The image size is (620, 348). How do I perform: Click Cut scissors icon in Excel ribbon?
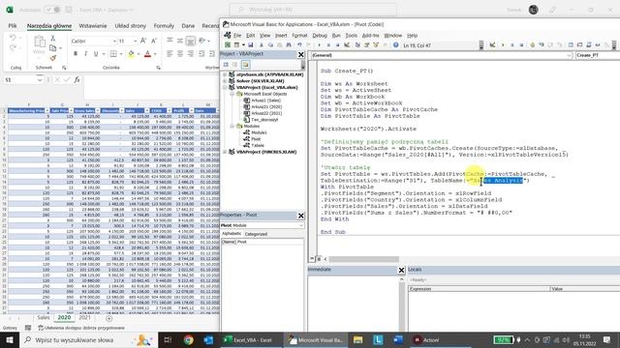pos(52,39)
